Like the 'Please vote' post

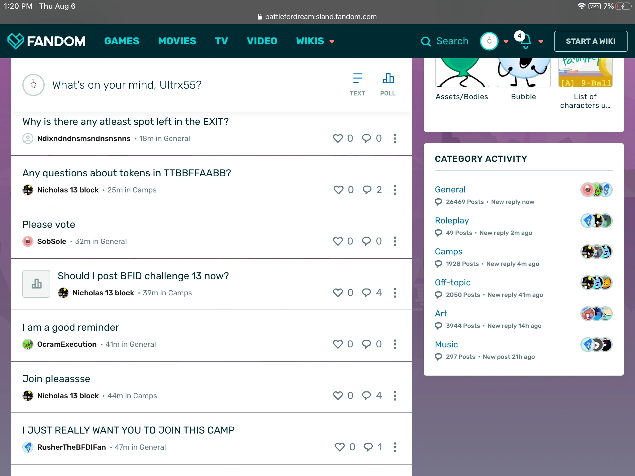[338, 241]
